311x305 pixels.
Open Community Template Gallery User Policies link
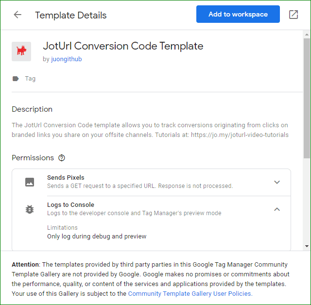click(190, 293)
